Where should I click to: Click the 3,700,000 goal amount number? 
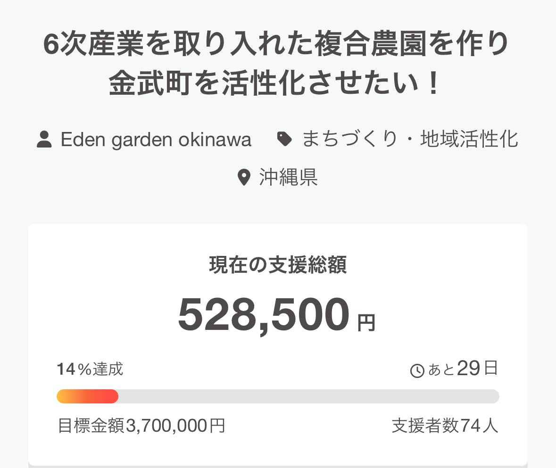coord(166,426)
